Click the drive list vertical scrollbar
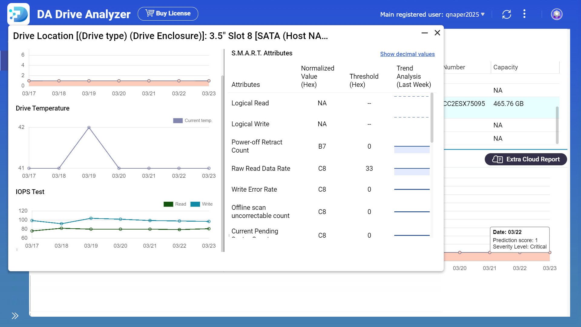Image resolution: width=581 pixels, height=327 pixels. point(557,125)
